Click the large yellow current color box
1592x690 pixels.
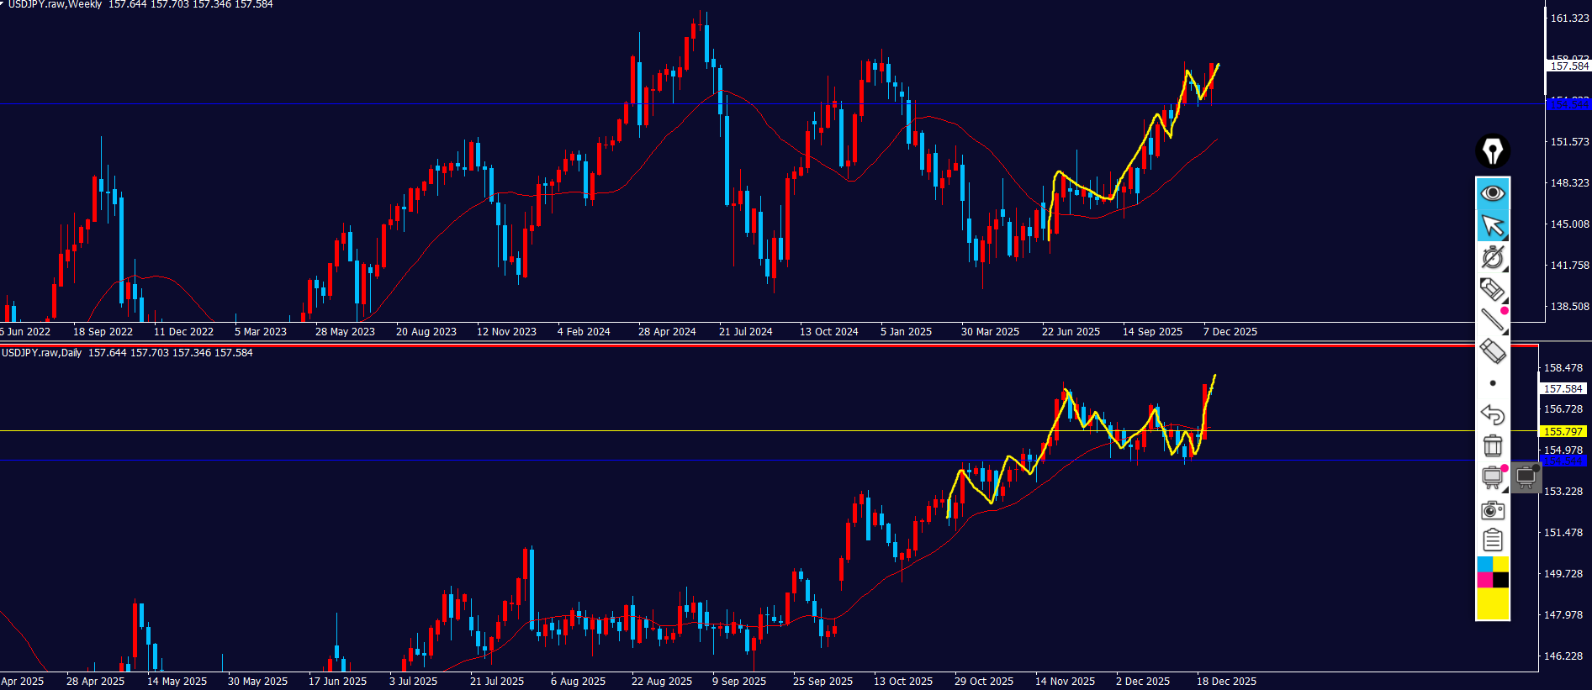[x=1493, y=603]
